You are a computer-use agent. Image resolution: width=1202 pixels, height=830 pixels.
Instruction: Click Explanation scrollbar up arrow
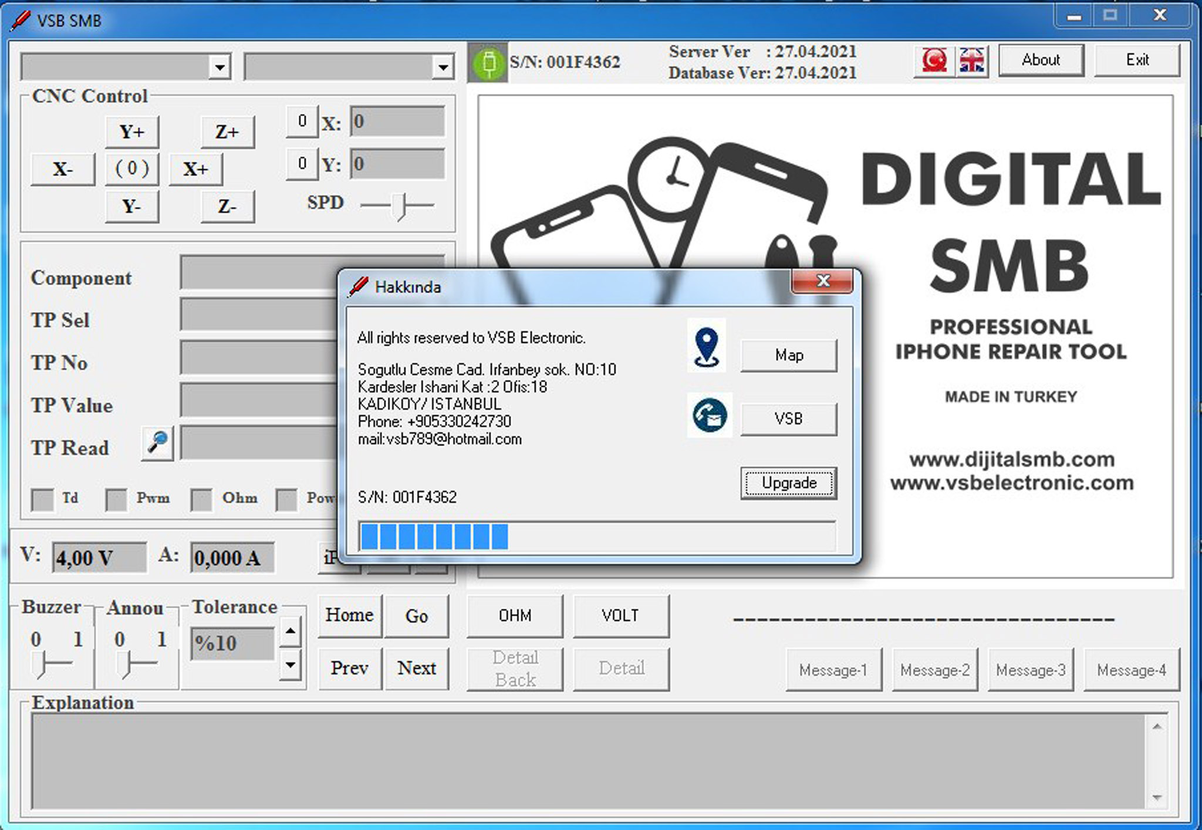1157,726
